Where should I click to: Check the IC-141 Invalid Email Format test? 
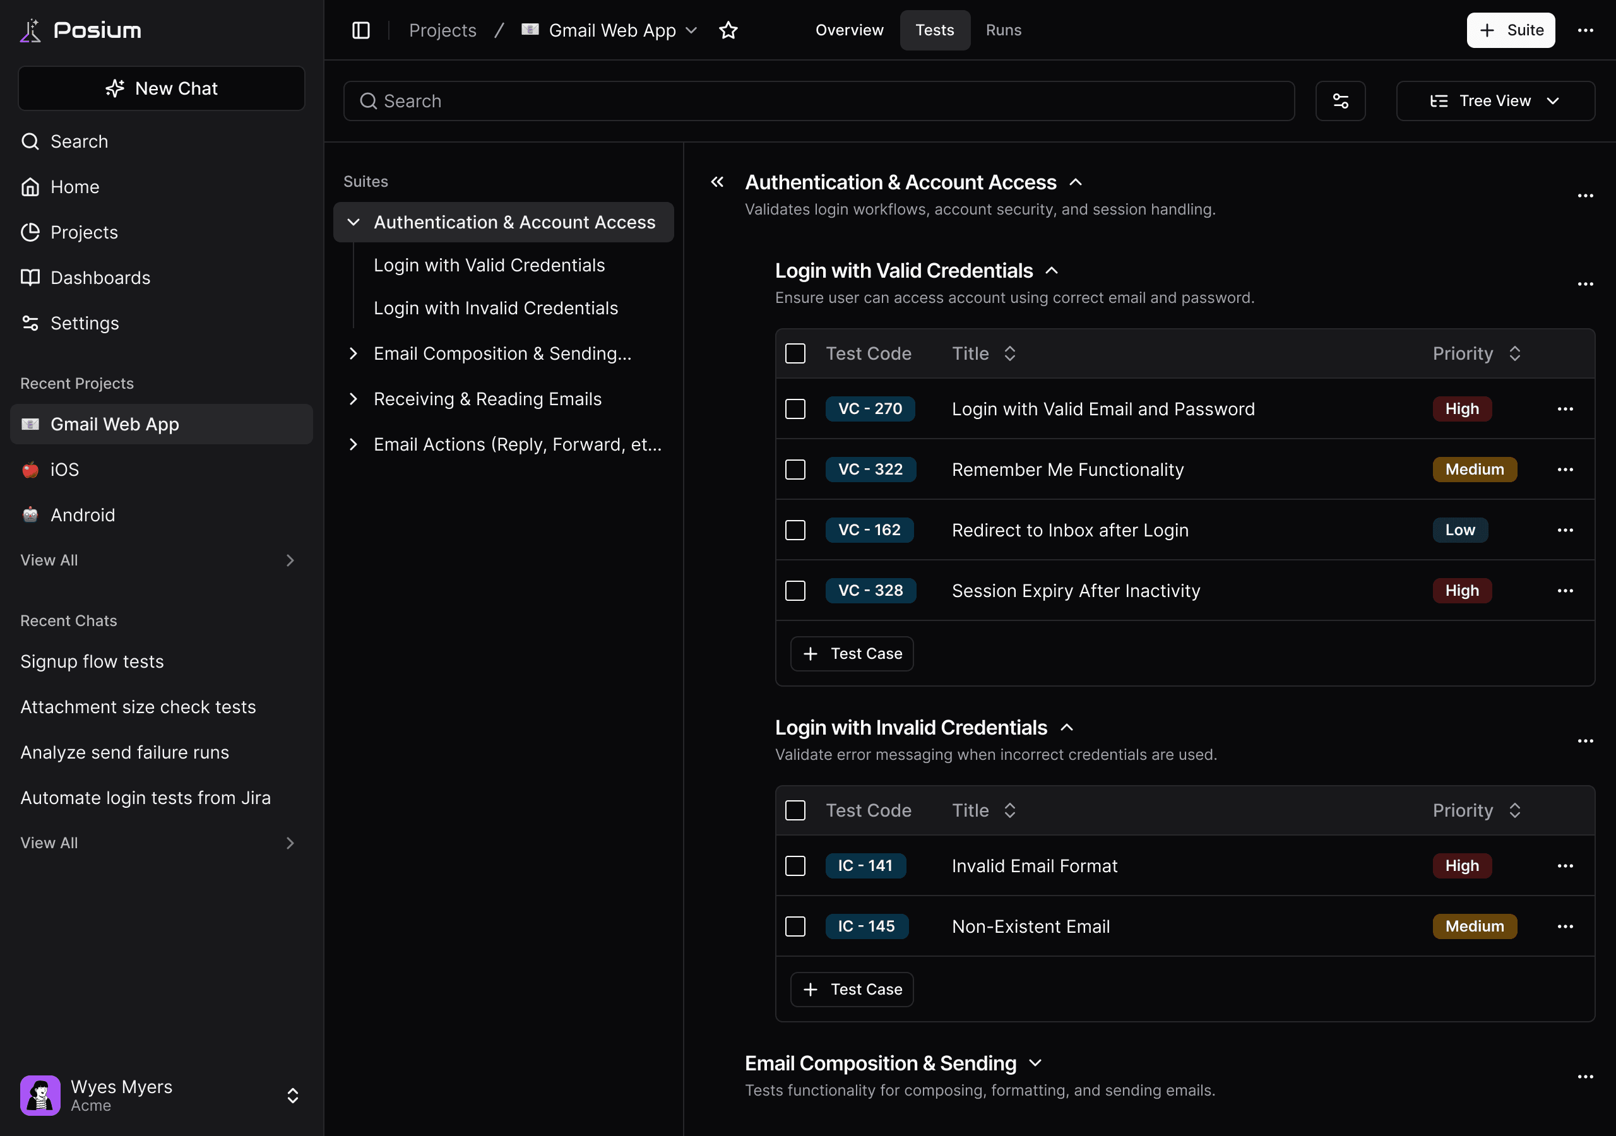click(795, 866)
